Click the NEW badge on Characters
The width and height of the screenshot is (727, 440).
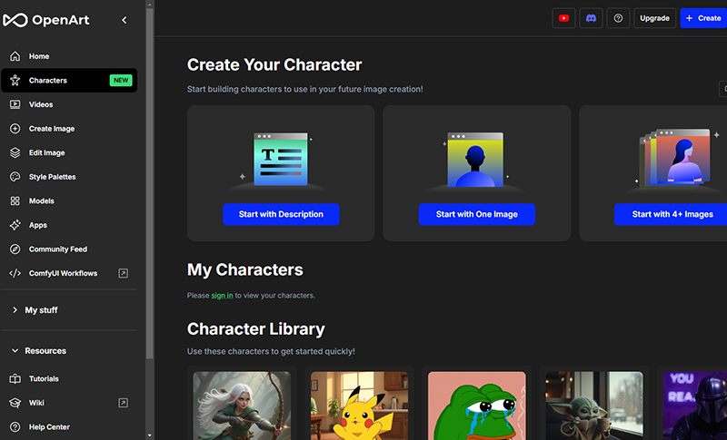121,80
